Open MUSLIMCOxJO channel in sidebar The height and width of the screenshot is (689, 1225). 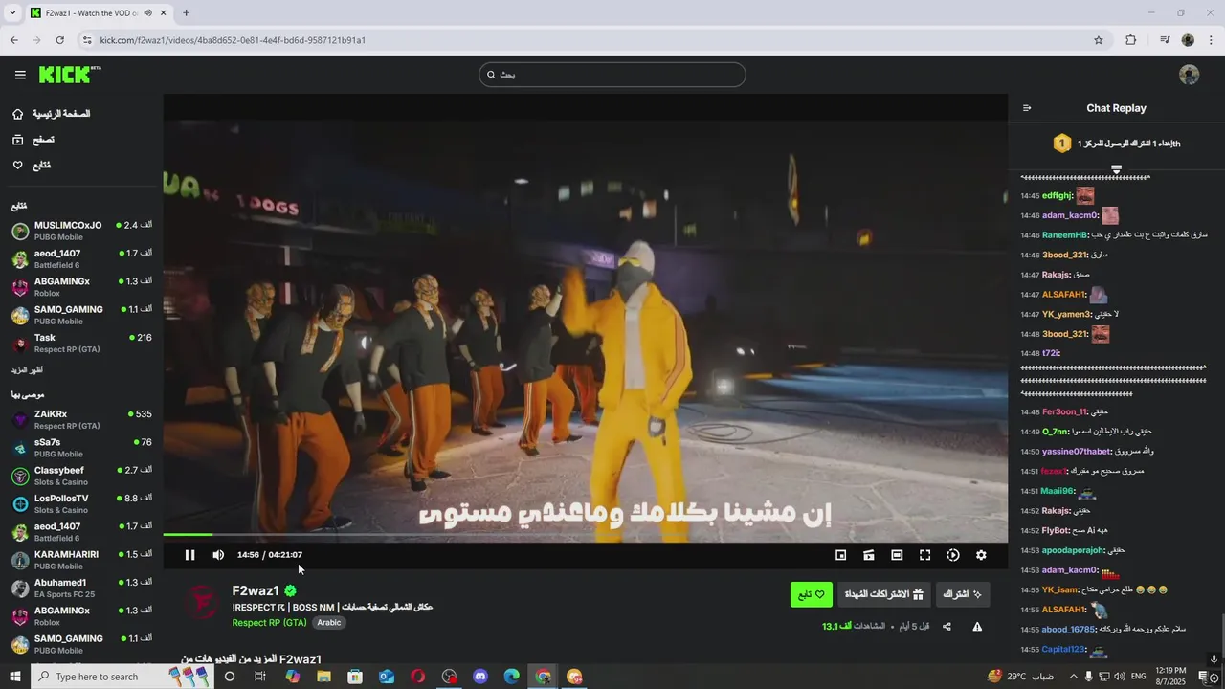tap(81, 231)
